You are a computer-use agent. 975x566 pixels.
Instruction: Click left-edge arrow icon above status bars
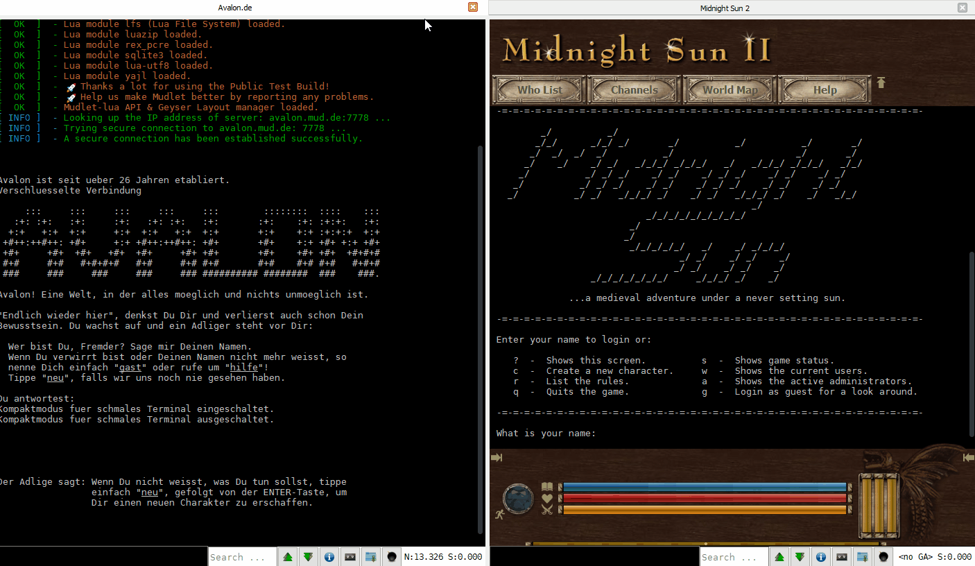coord(497,457)
